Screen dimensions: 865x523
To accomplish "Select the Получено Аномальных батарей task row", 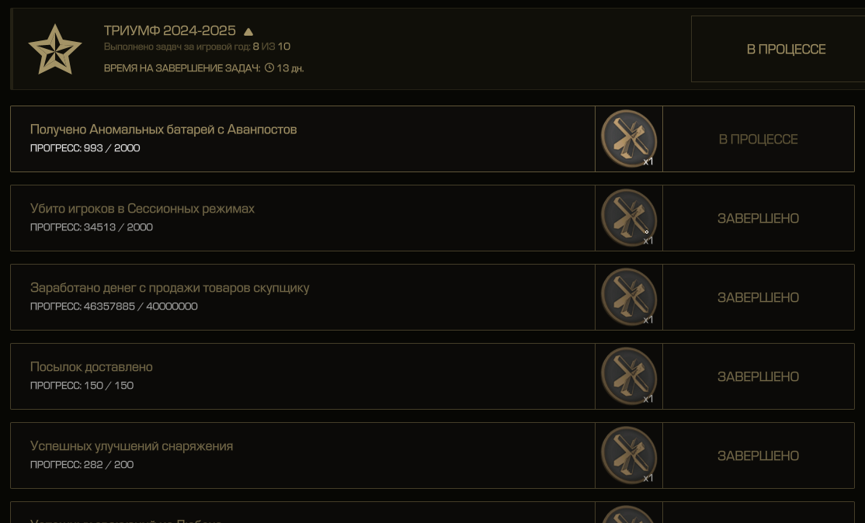I will pyautogui.click(x=303, y=139).
